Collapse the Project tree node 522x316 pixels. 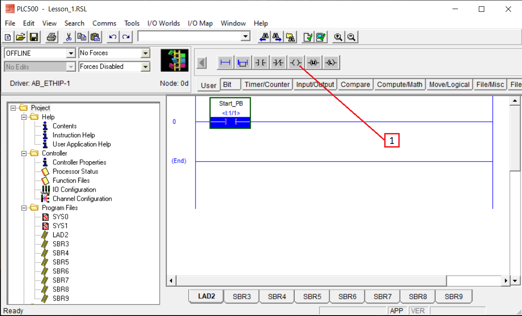tap(13, 108)
